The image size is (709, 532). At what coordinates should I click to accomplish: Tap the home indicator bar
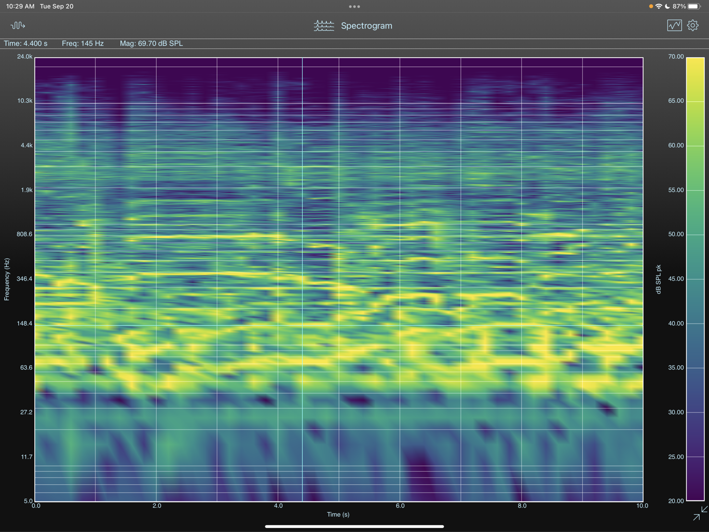pyautogui.click(x=354, y=526)
